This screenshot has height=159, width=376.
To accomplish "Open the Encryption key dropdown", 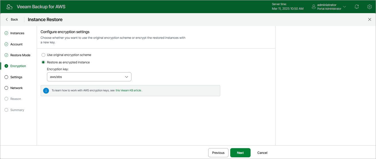I will click(x=89, y=77).
